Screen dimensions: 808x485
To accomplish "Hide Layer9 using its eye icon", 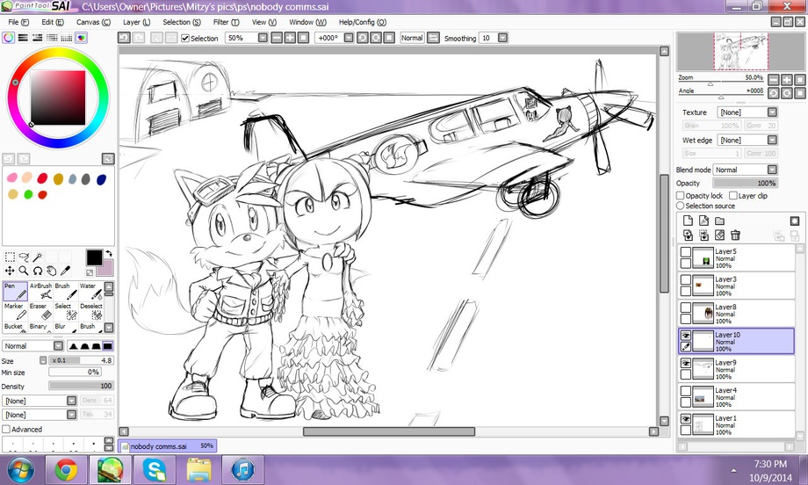I will pyautogui.click(x=685, y=363).
